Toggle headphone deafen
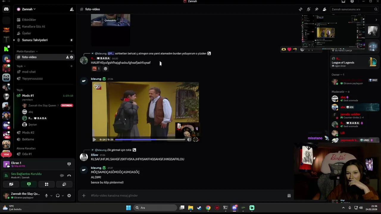Screen dimensions: 381x214 point(58,196)
